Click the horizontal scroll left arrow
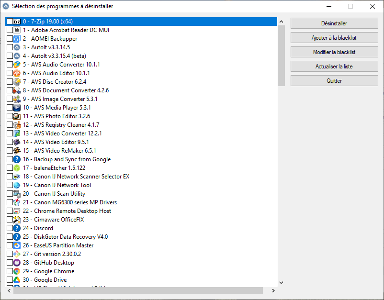The width and height of the screenshot is (384, 300). [9, 291]
